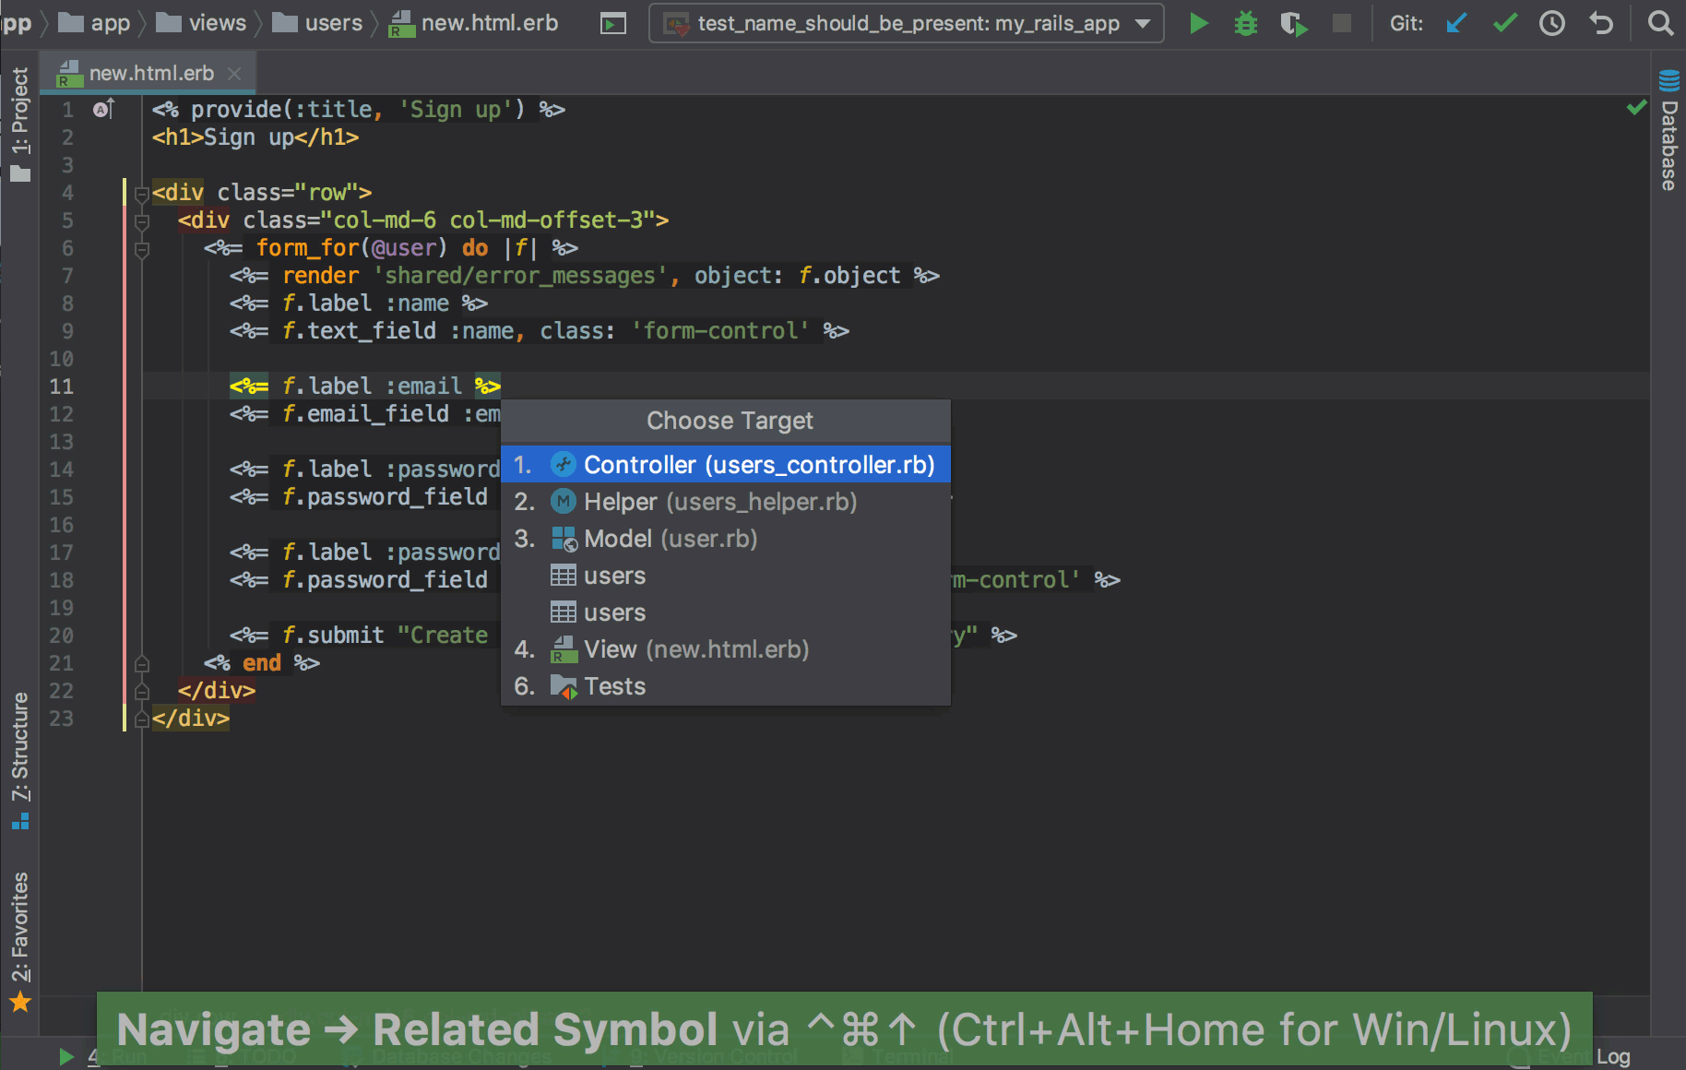Click the new.html.erb breadcrumb file
The width and height of the screenshot is (1686, 1070).
tap(473, 23)
